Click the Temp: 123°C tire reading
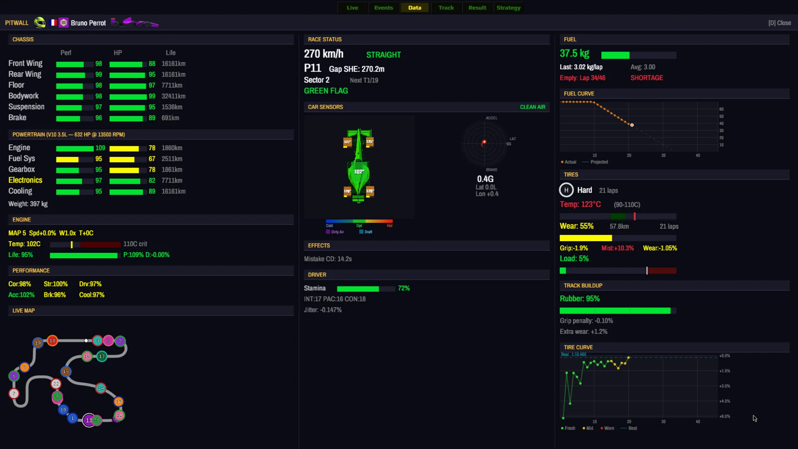Viewport: 798px width, 449px height. pyautogui.click(x=580, y=205)
